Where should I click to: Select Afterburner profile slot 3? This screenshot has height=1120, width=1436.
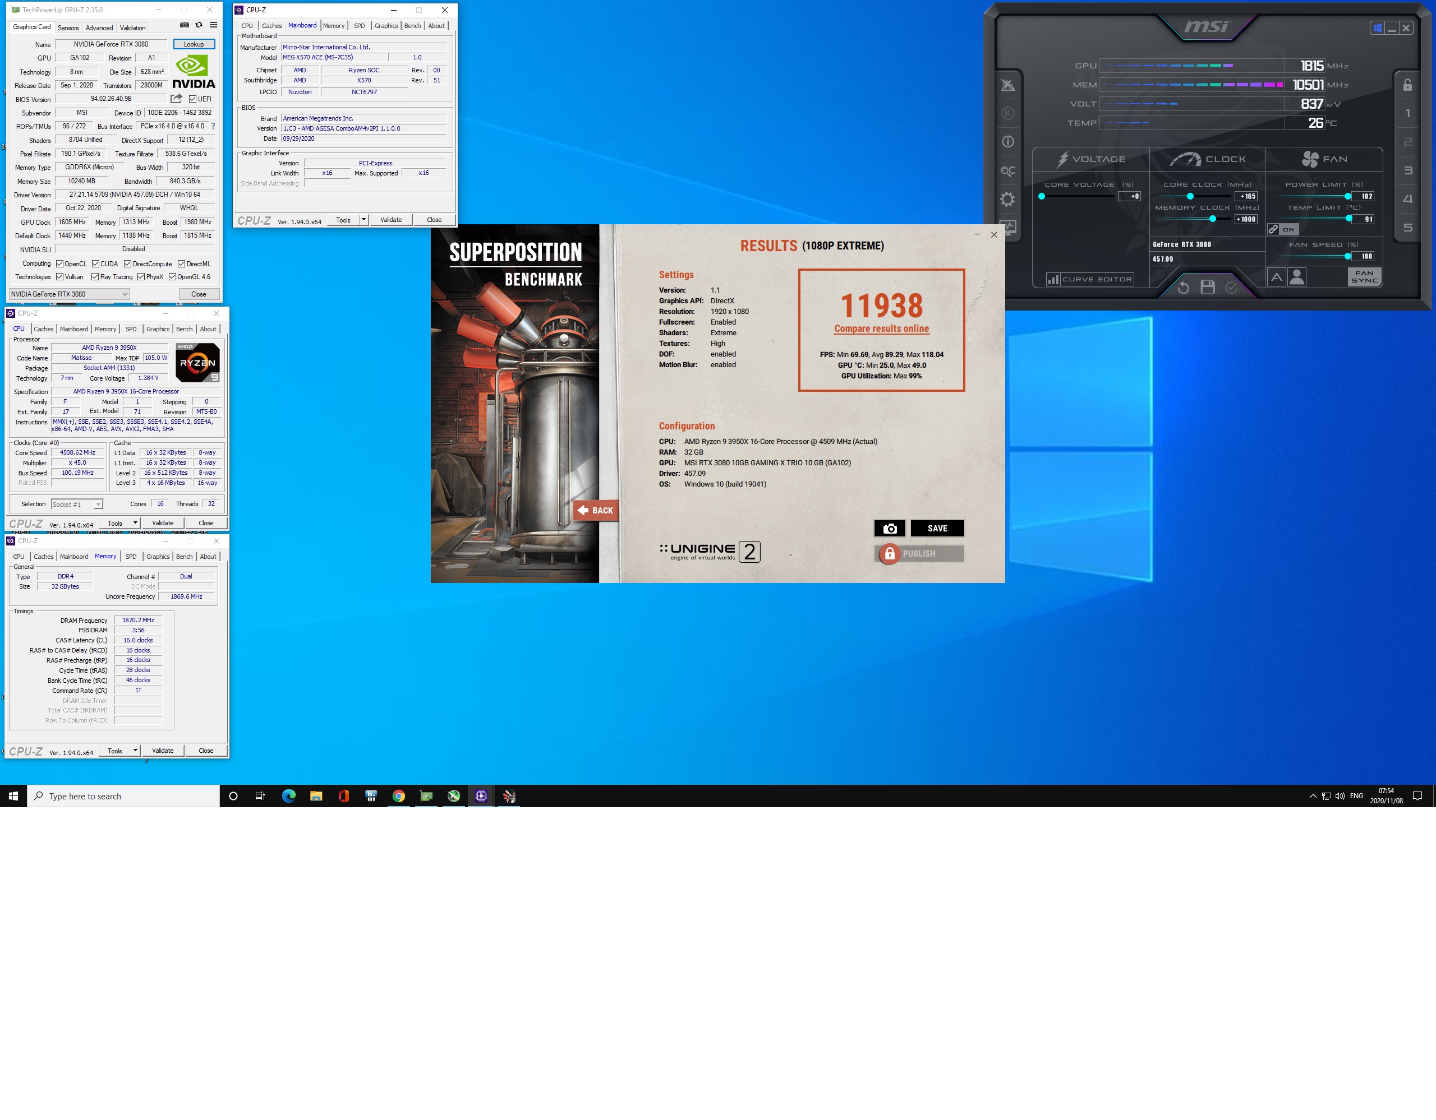click(x=1408, y=171)
